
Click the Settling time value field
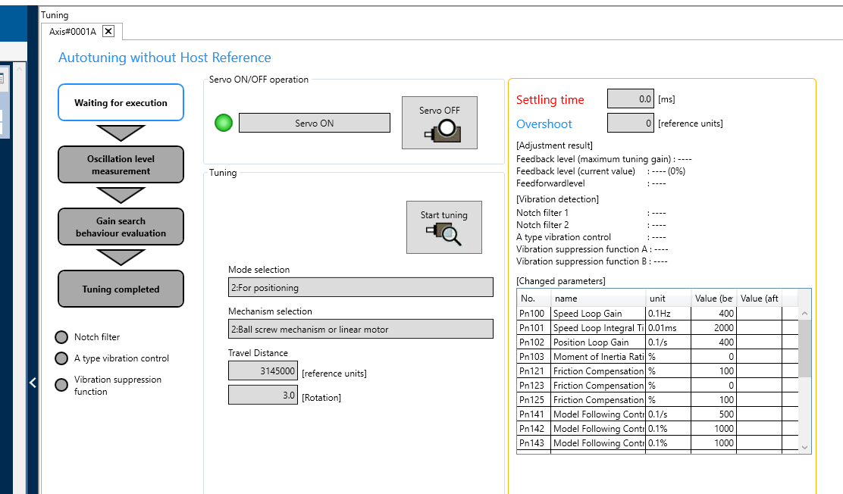(x=631, y=99)
